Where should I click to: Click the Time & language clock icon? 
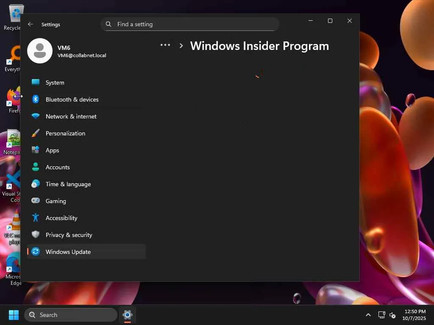(x=36, y=184)
